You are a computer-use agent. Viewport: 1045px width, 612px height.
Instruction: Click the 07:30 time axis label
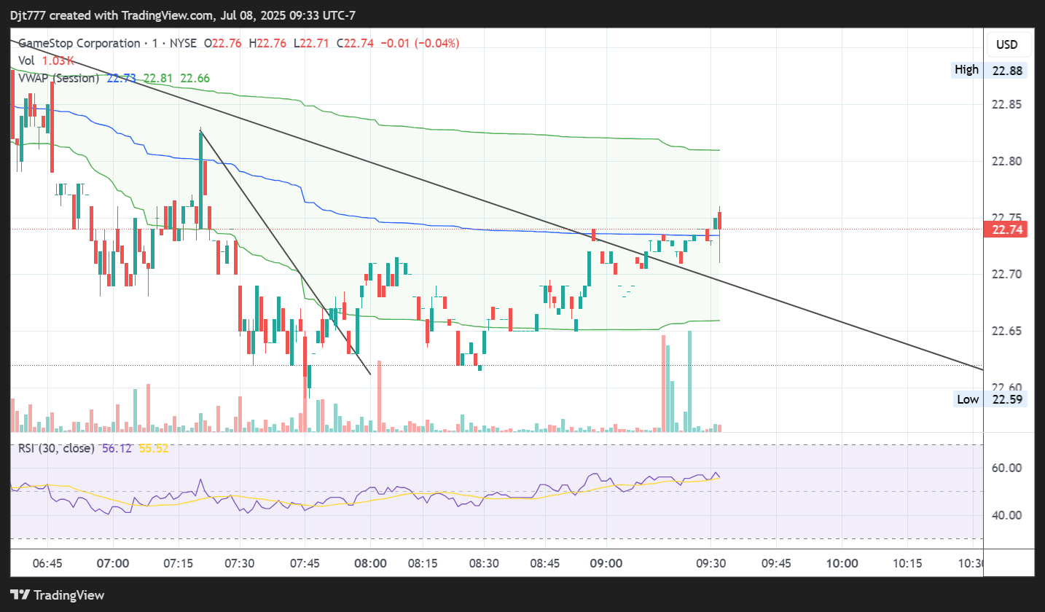[x=240, y=563]
